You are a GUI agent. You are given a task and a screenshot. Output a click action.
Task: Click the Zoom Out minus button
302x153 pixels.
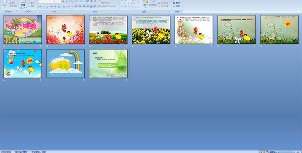pos(277,152)
